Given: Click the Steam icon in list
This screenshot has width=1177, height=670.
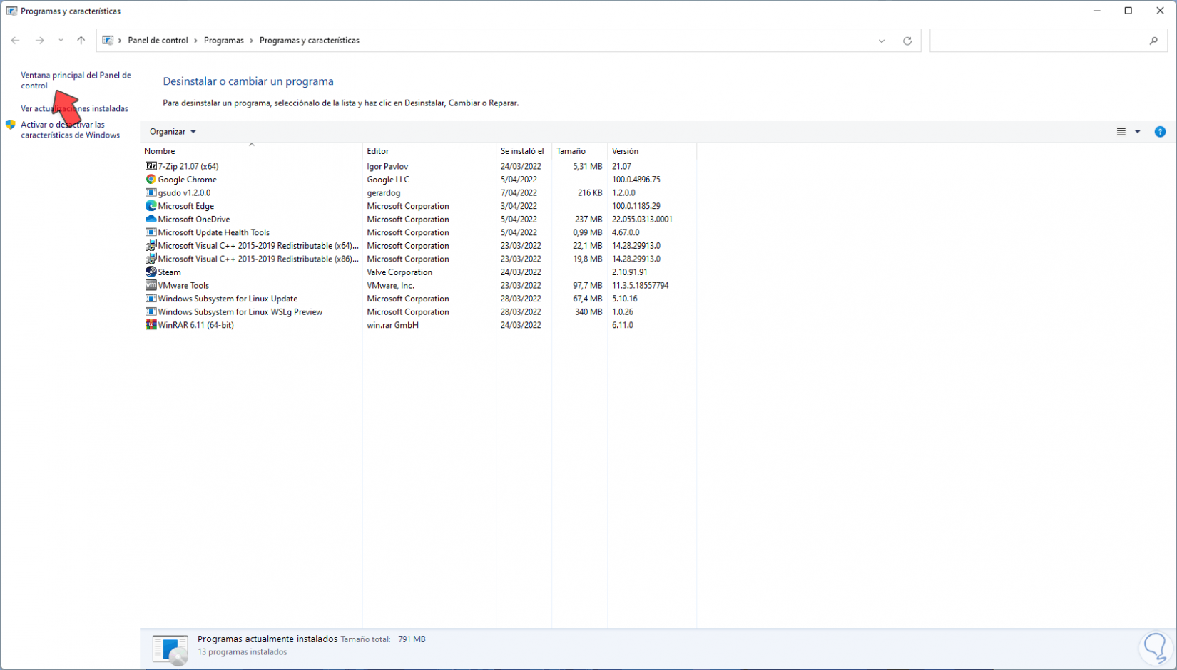Looking at the screenshot, I should pos(151,272).
